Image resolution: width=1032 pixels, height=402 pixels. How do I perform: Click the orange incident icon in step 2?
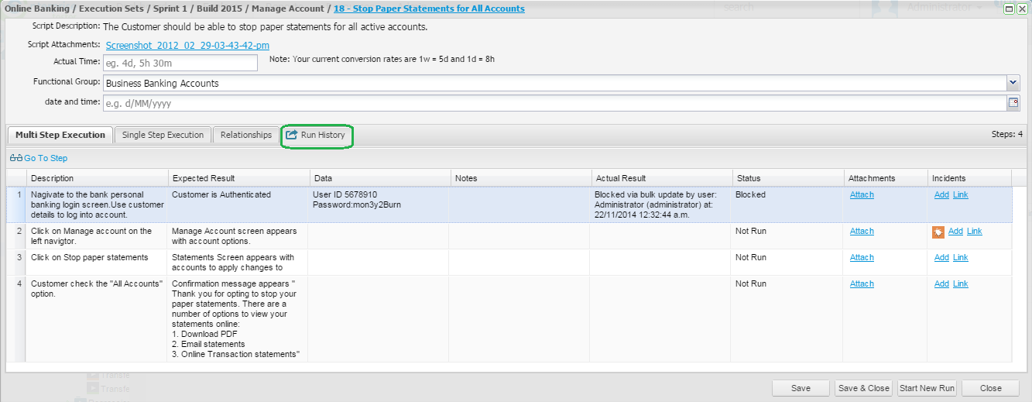click(938, 232)
